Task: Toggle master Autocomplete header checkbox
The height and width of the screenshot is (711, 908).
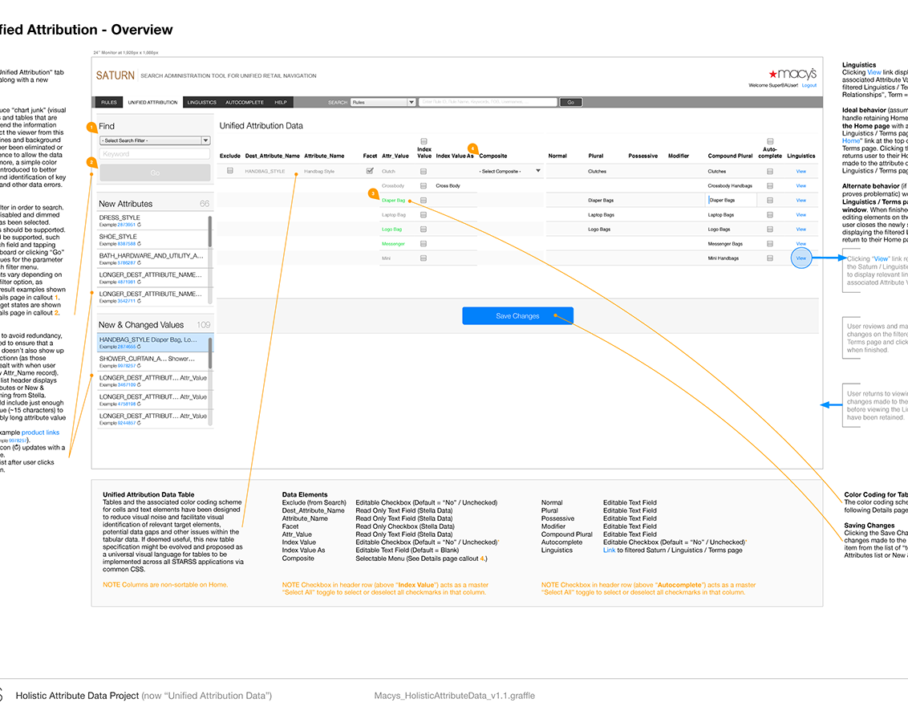Action: pyautogui.click(x=769, y=141)
